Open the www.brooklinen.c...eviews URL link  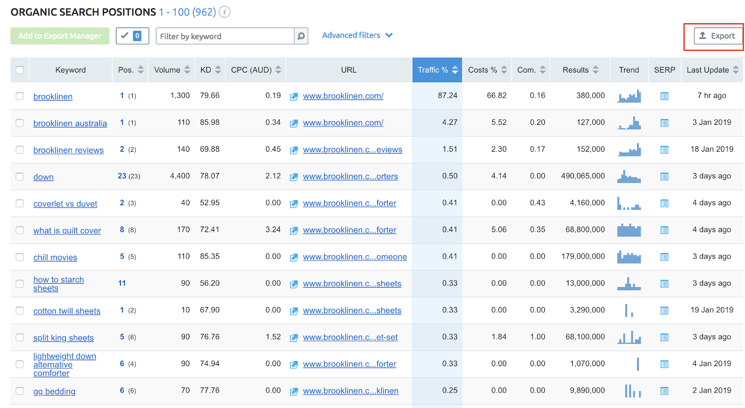(x=352, y=150)
